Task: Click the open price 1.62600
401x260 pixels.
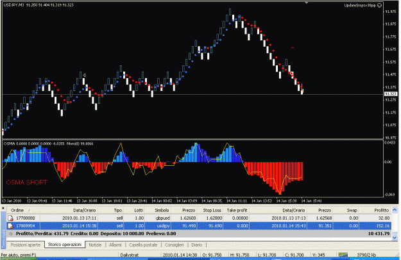Action: 188,218
